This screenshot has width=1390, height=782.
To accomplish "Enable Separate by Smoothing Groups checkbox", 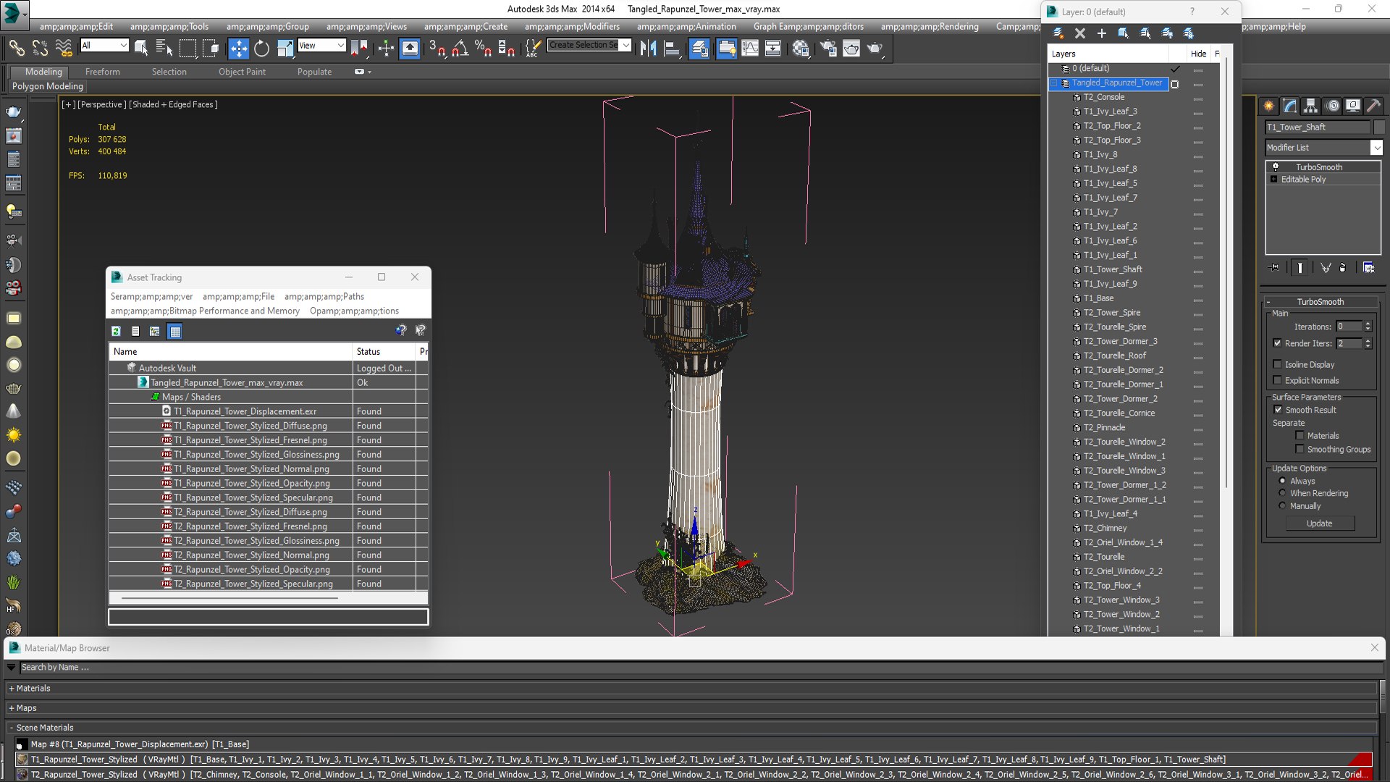I will point(1300,449).
